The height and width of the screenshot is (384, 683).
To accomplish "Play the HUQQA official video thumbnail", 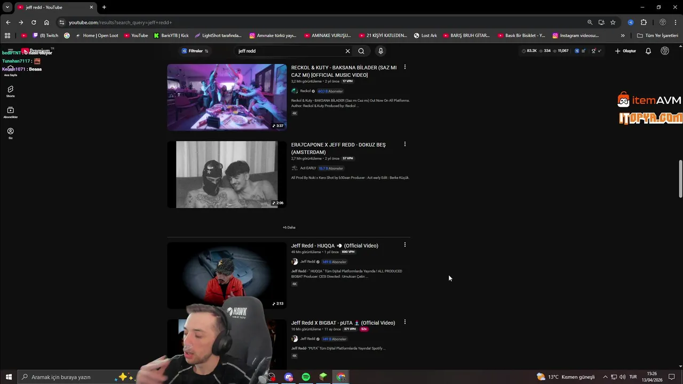I will pyautogui.click(x=227, y=275).
